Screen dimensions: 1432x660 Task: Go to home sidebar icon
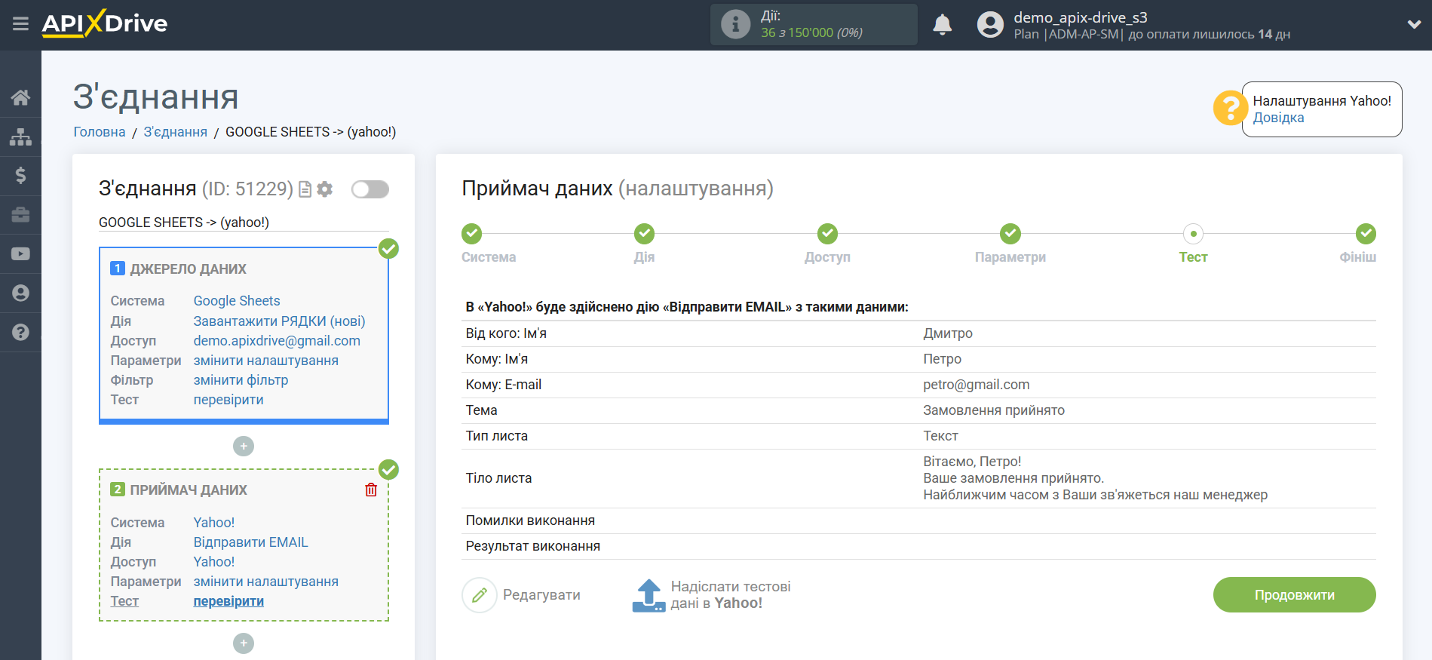click(20, 97)
